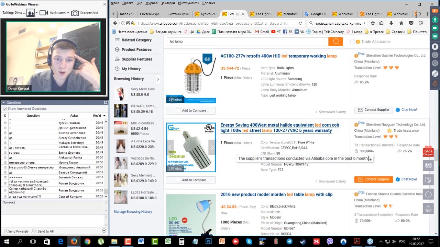Click the Get a Coupon side icon
The height and width of the screenshot is (247, 440).
pyautogui.click(x=428, y=152)
